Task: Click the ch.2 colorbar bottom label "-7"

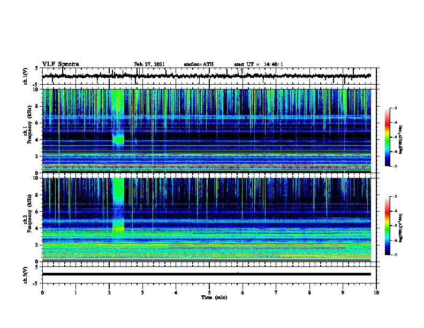Action: coord(395,255)
